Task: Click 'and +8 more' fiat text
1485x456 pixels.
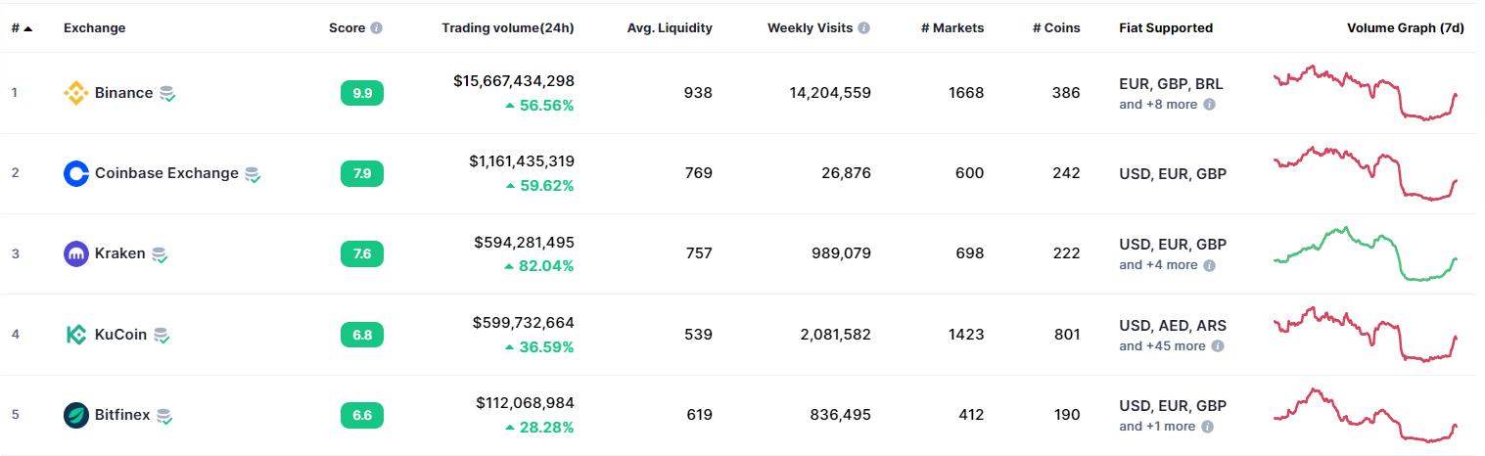Action: 1159,104
